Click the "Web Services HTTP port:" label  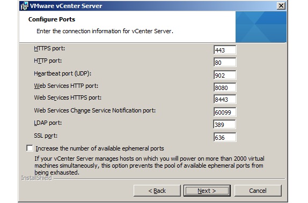[66, 86]
